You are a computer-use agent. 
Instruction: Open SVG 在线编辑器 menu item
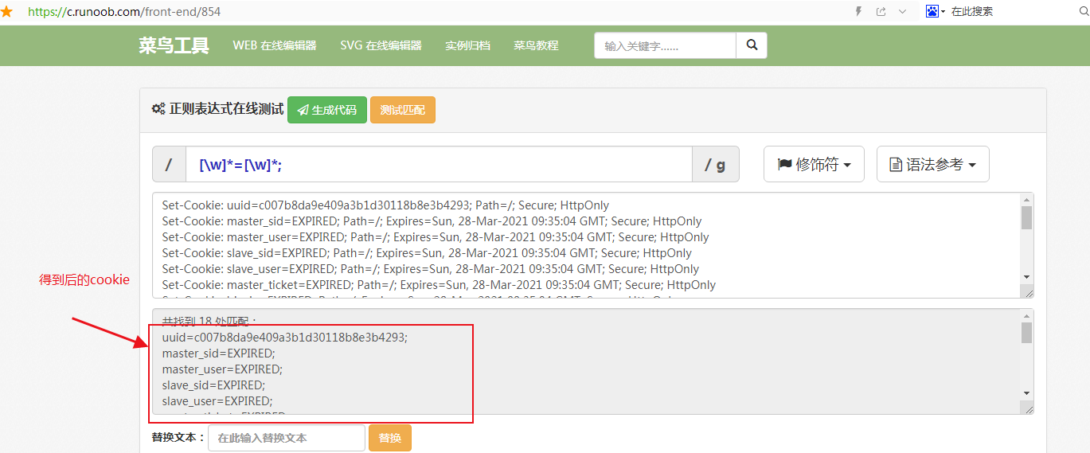[381, 45]
